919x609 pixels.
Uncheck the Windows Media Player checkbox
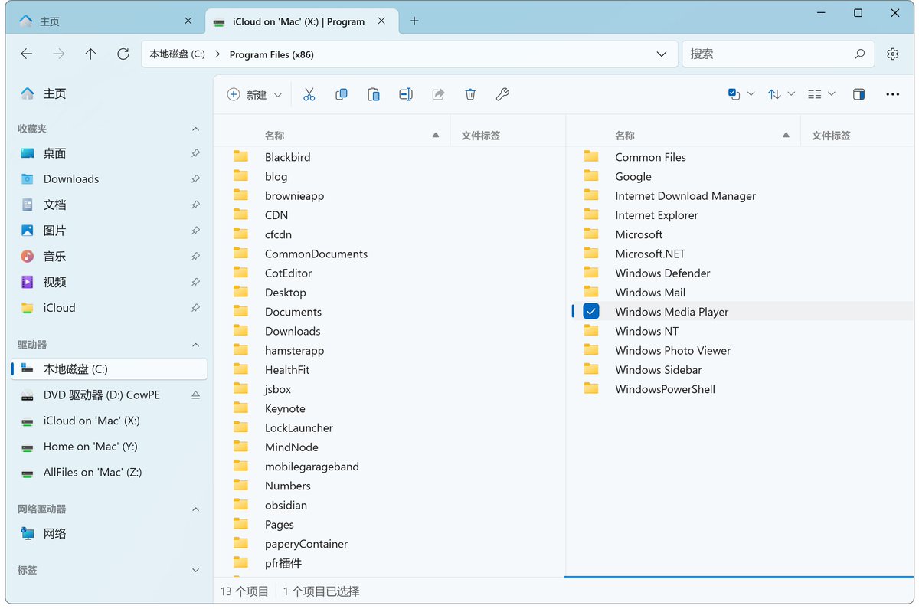click(x=590, y=311)
